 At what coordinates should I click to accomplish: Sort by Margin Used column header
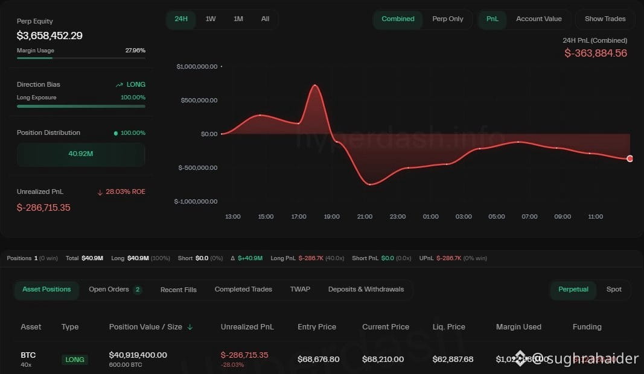tap(518, 327)
